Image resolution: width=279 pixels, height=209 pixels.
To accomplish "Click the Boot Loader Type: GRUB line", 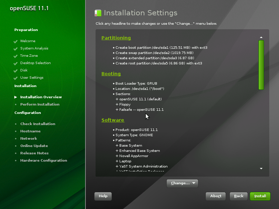I will point(136,84).
